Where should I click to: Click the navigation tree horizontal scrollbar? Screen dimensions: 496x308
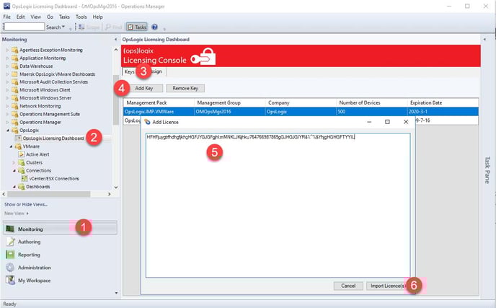[58, 193]
